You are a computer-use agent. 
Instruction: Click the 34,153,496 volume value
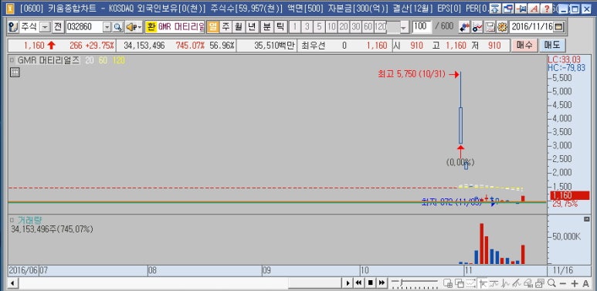click(x=144, y=46)
